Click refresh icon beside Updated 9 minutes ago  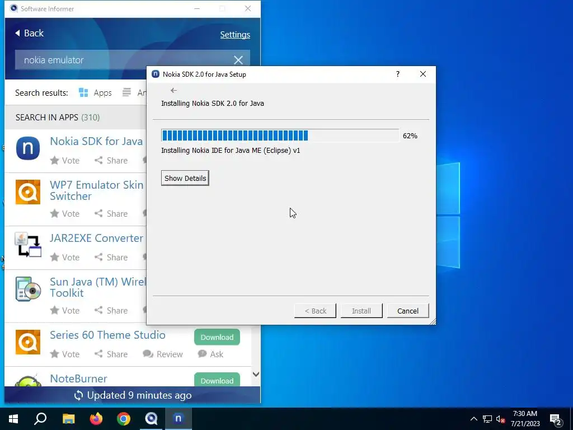78,396
